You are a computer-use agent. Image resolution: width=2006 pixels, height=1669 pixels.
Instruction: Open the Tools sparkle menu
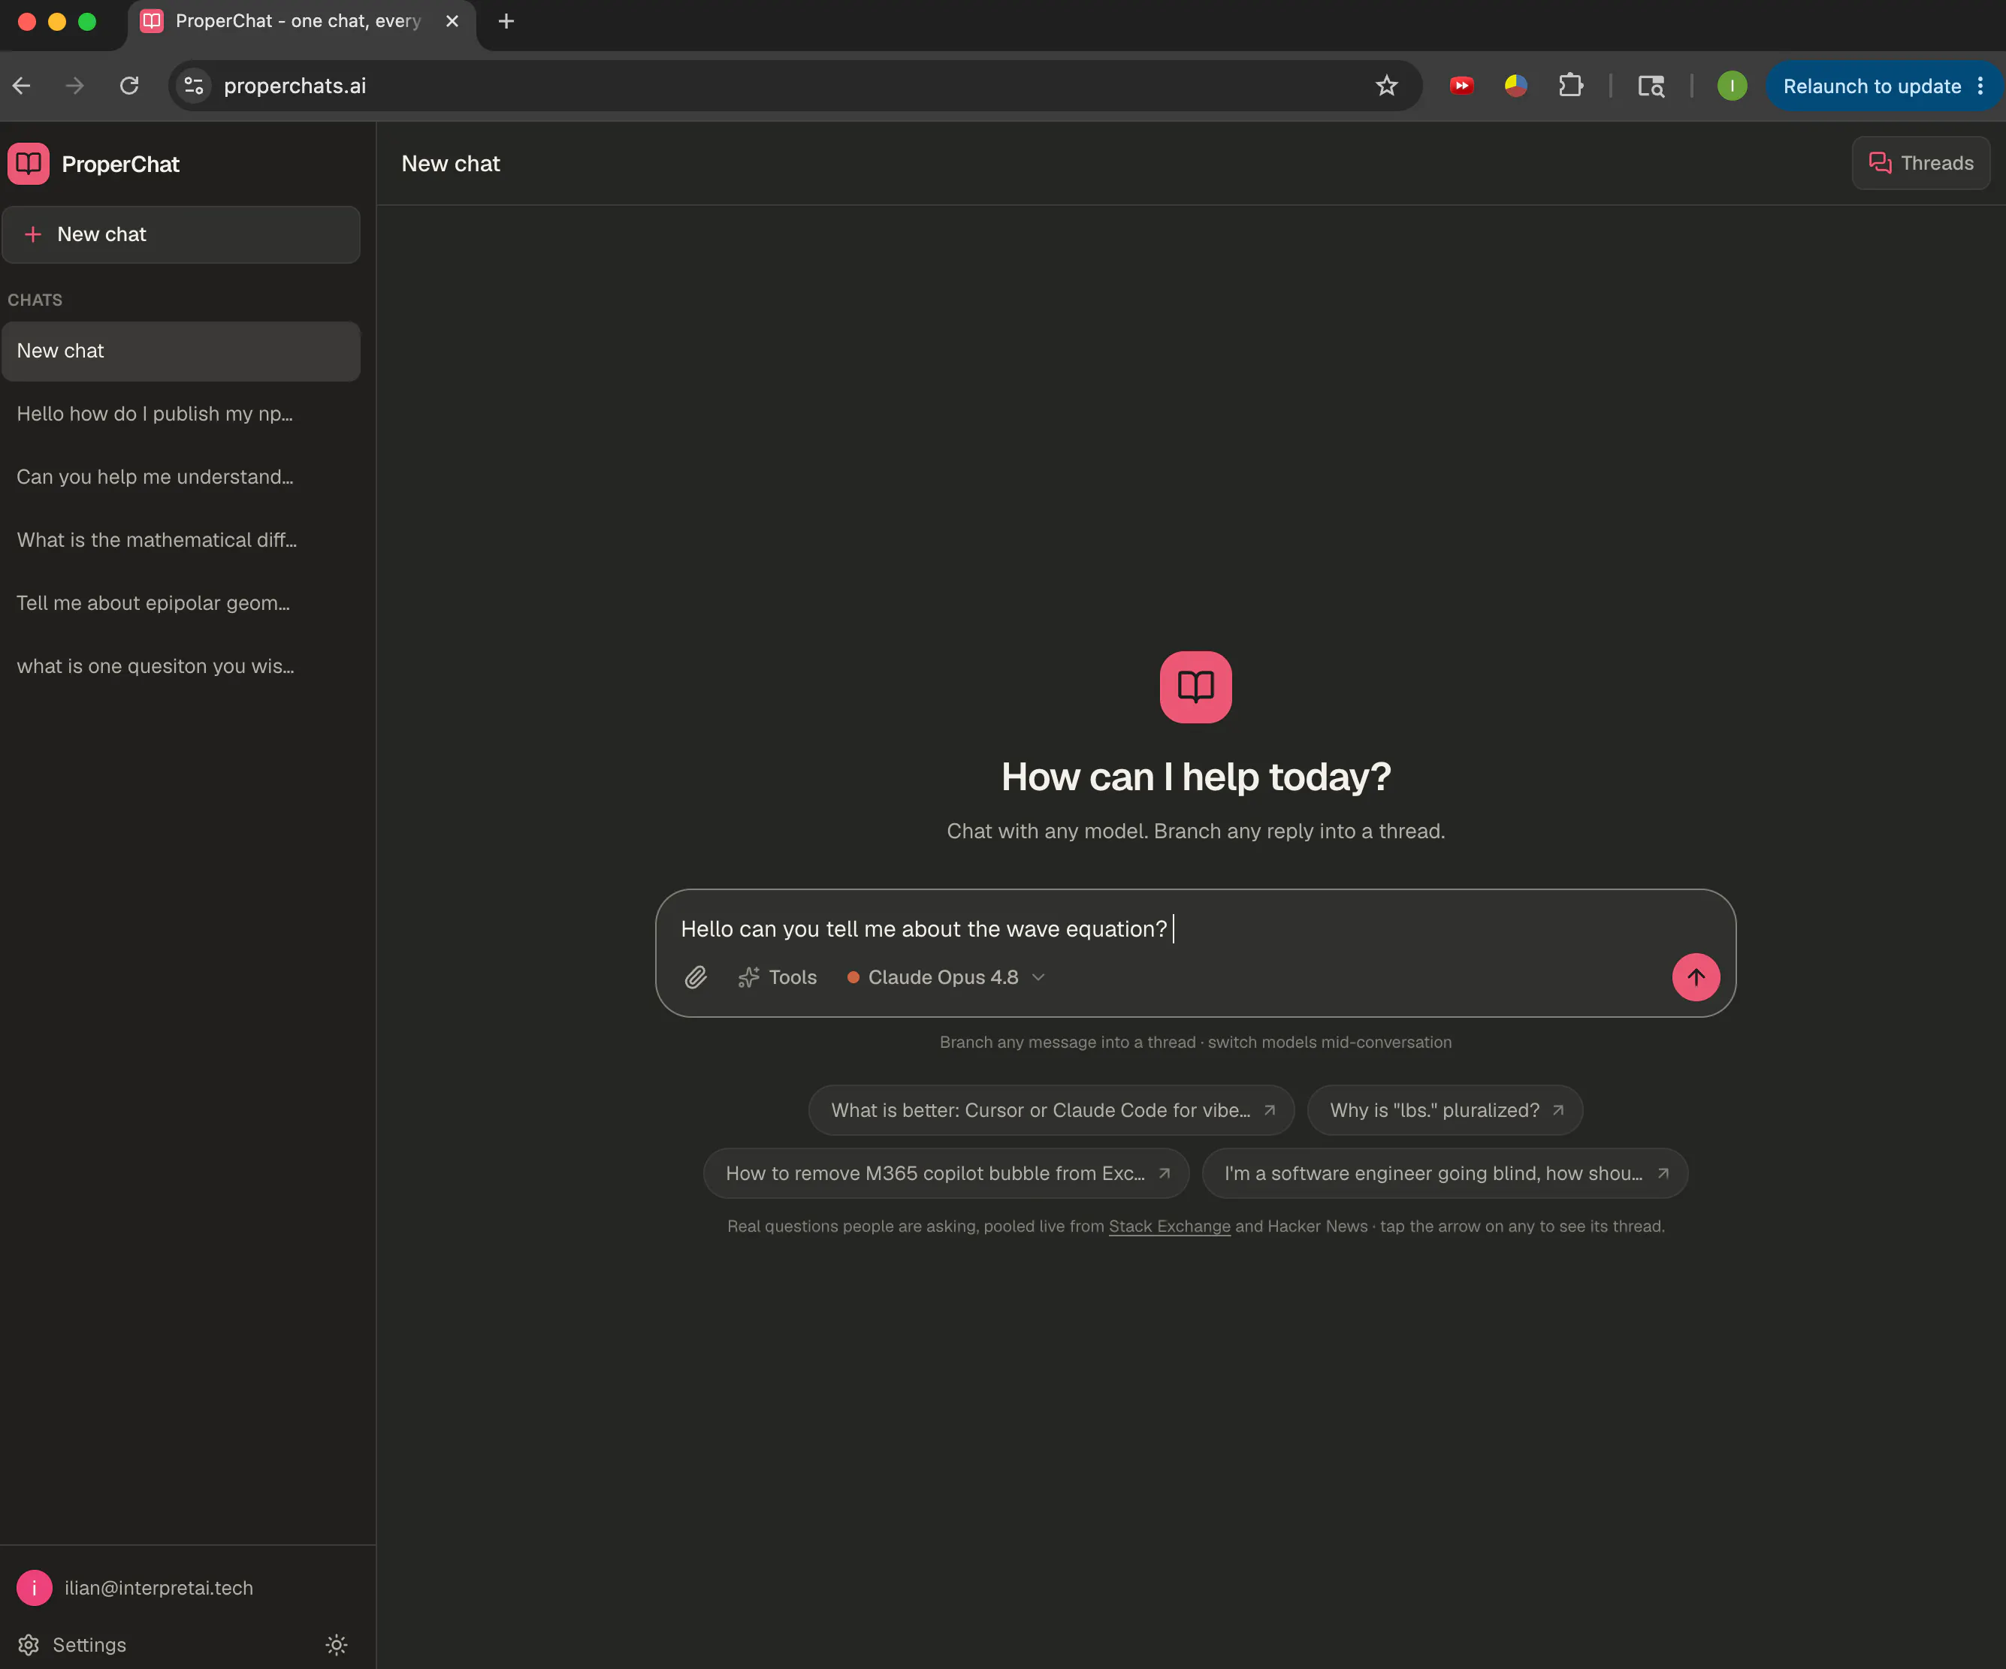778,976
